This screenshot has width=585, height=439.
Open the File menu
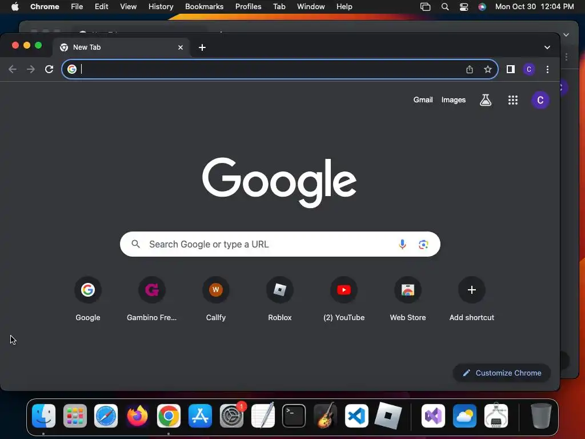[x=77, y=6]
